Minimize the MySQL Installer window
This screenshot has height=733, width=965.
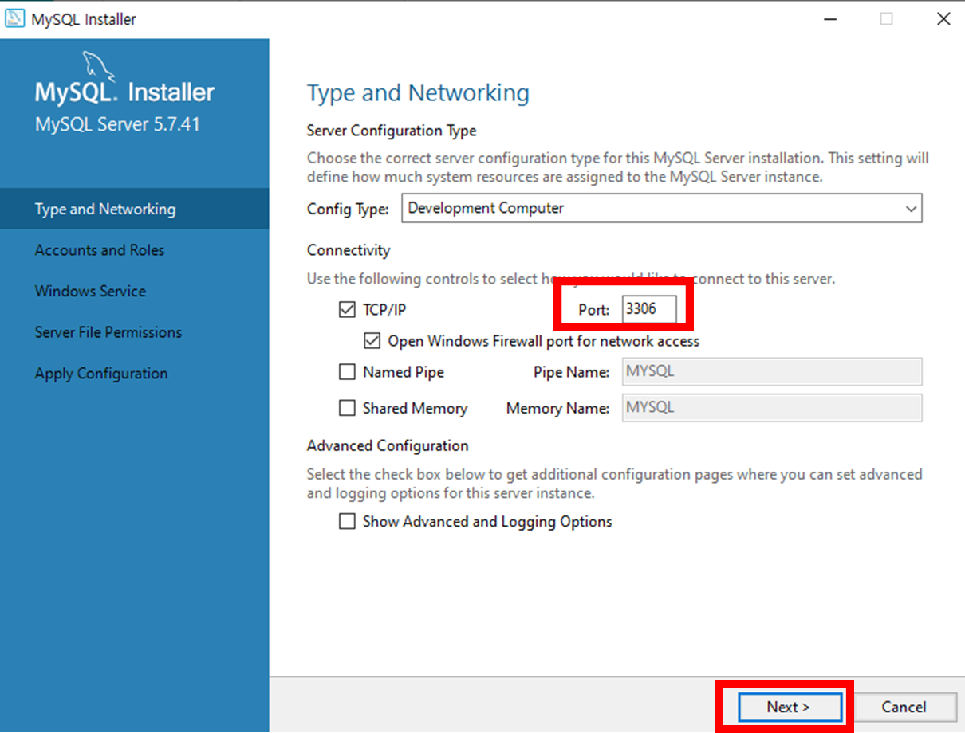click(829, 19)
